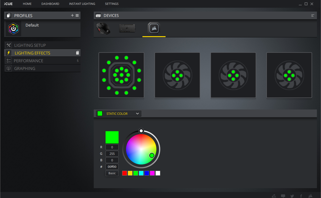Viewport: 321px width, 198px height.
Task: Click the Performance count 5
Action: point(78,61)
